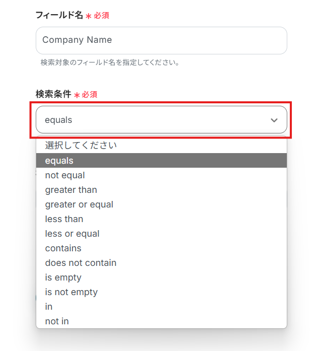This screenshot has width=325, height=351.
Task: Click the Company Name field
Action: pyautogui.click(x=161, y=40)
